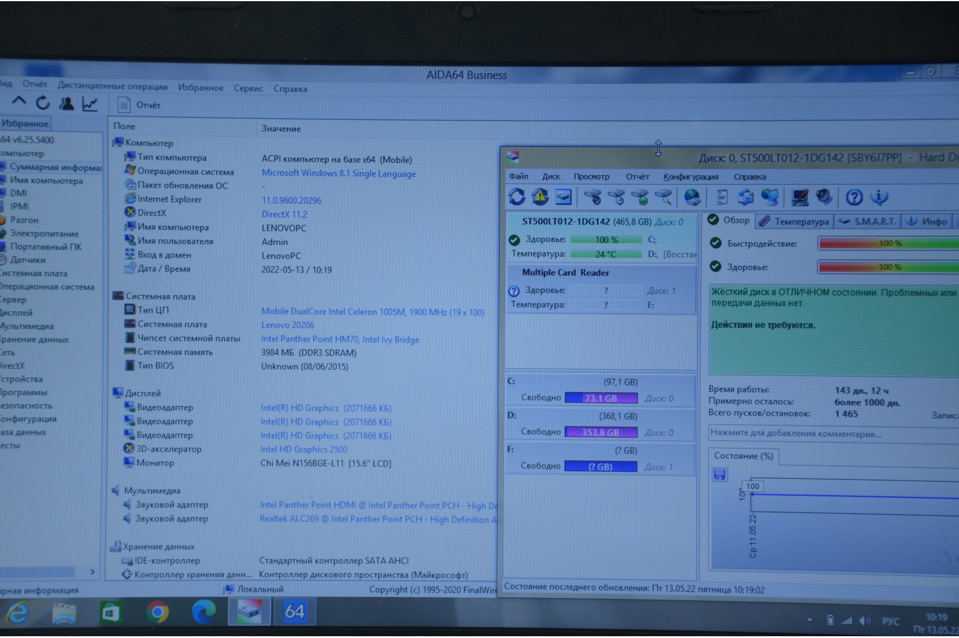Click the network computers globe icon
The width and height of the screenshot is (959, 638).
770,197
